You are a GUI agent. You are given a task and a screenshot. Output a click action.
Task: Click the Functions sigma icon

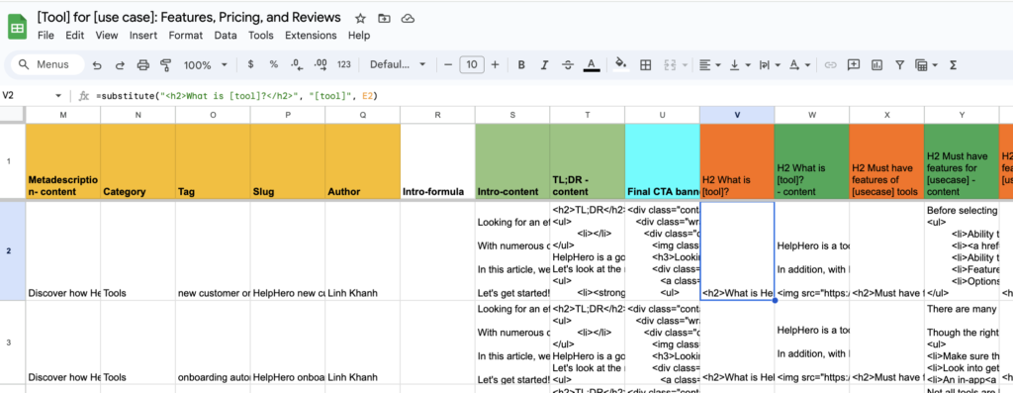pos(953,64)
